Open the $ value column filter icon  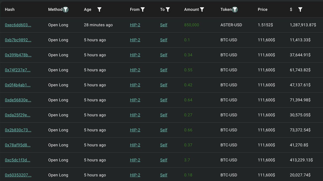pyautogui.click(x=300, y=10)
